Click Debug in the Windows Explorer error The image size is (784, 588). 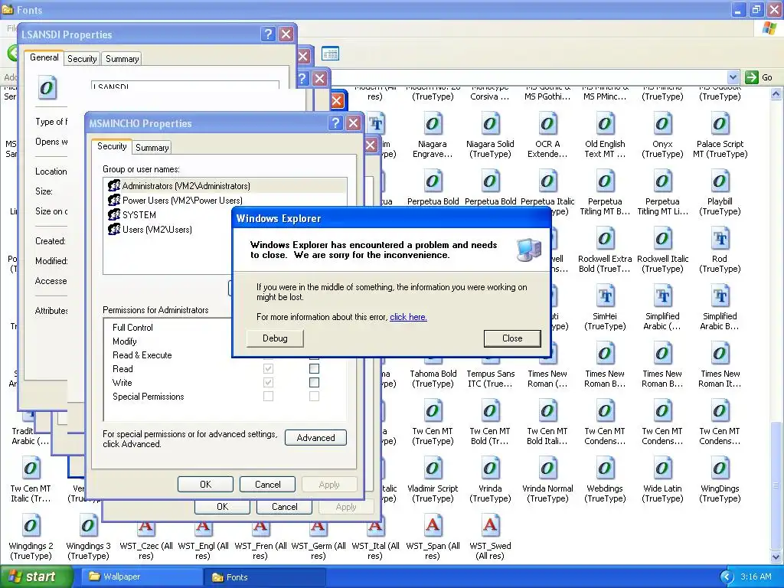pyautogui.click(x=275, y=338)
